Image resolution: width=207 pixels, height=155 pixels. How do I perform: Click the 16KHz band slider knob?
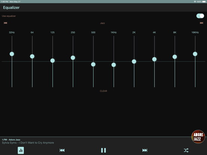click(x=195, y=54)
